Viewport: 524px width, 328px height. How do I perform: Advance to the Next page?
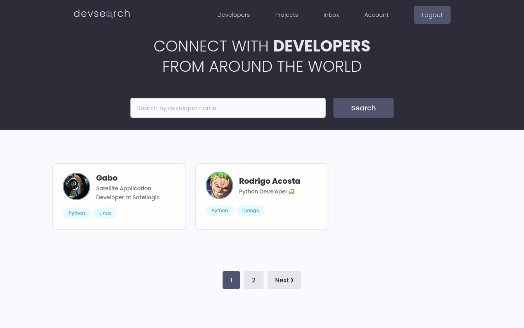pos(284,280)
